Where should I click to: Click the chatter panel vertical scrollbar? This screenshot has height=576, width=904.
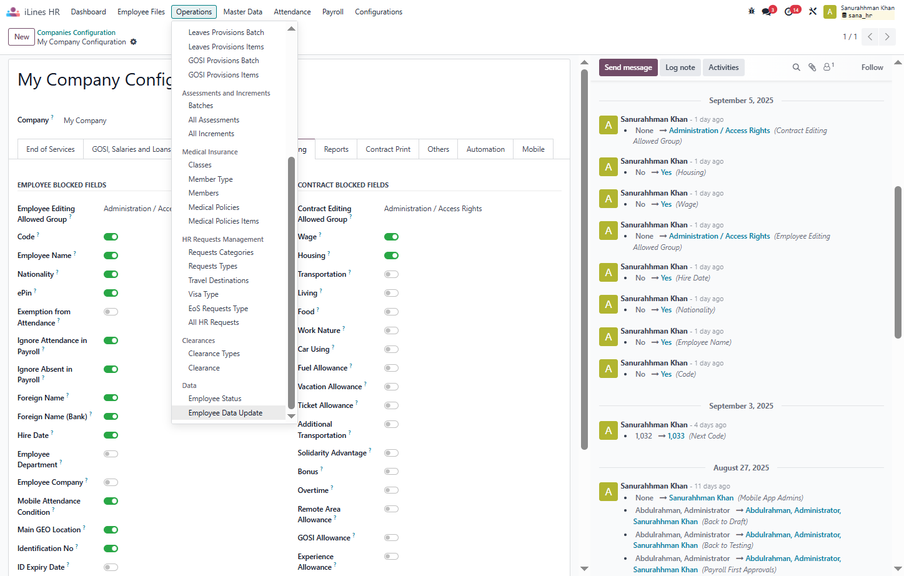point(898,262)
